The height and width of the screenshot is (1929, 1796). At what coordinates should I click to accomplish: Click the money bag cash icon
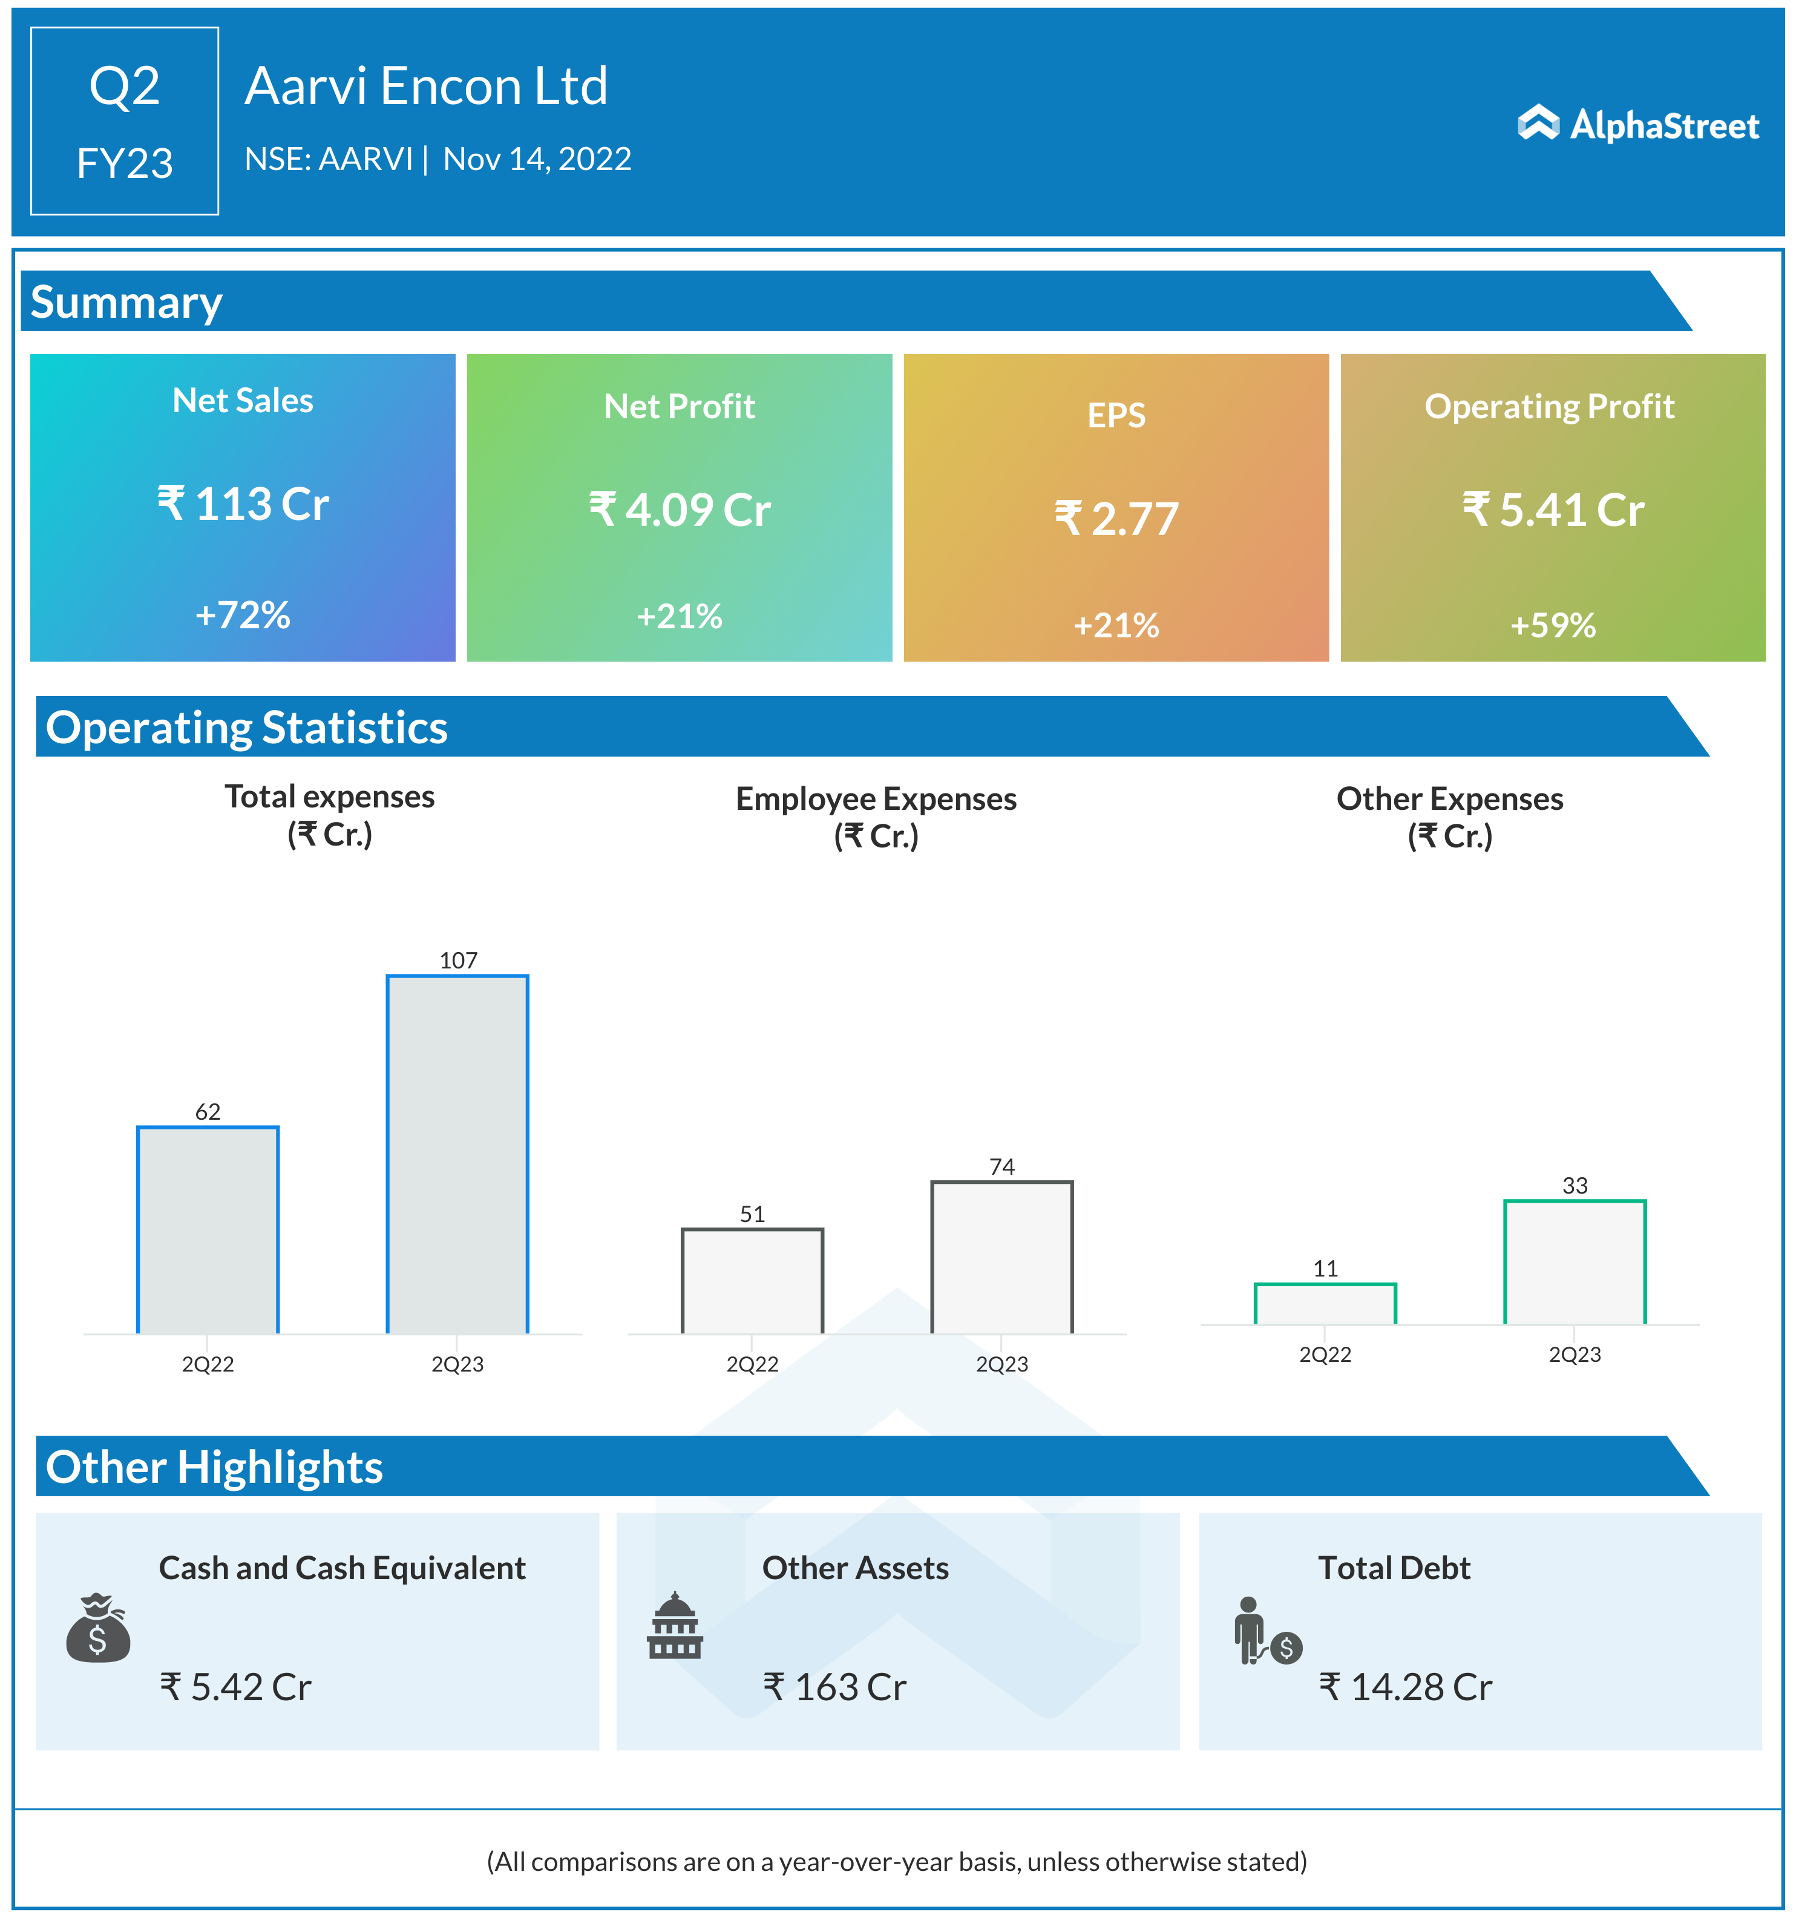pos(98,1627)
